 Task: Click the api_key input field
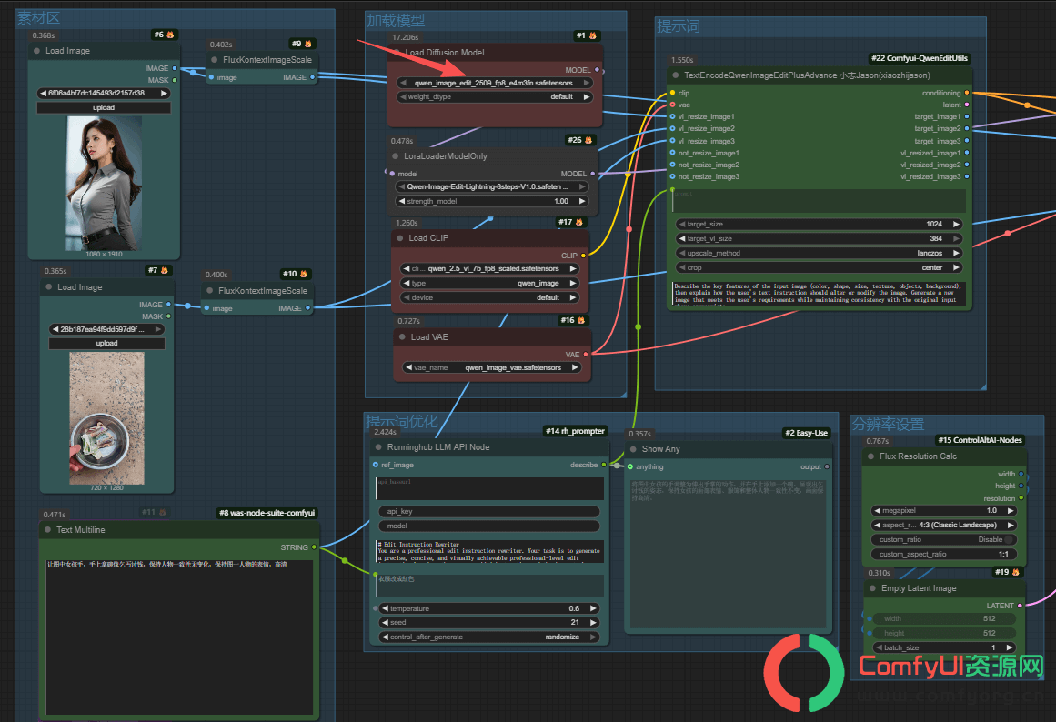[489, 512]
